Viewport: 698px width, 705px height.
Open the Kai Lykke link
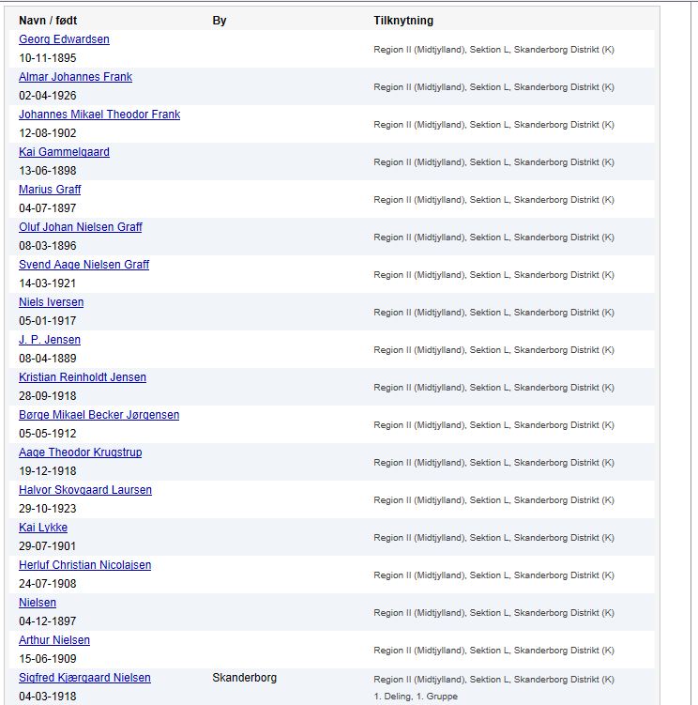coord(43,528)
